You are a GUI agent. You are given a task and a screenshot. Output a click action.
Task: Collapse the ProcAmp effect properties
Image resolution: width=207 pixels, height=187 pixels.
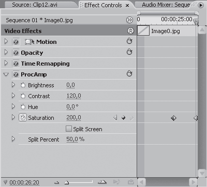click(6, 74)
